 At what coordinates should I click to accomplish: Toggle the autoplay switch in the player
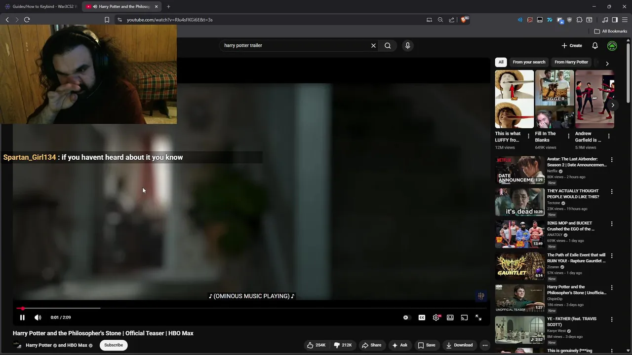point(406,318)
